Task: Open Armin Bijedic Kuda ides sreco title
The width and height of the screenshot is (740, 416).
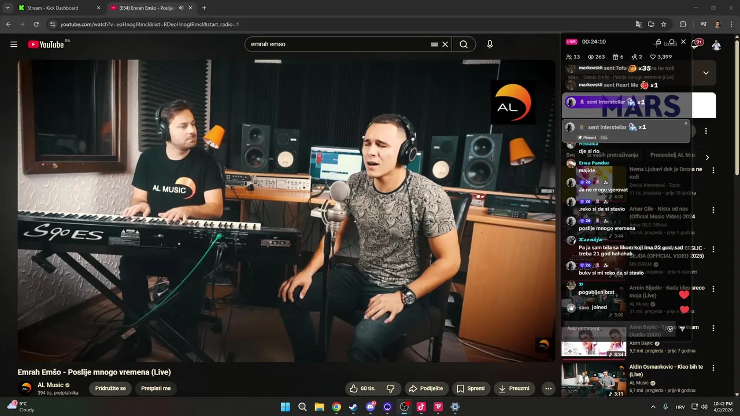Action: point(667,291)
